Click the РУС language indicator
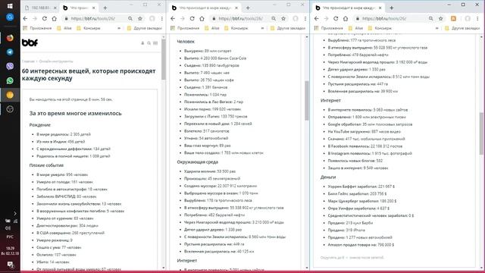485x273 pixels. (10, 237)
